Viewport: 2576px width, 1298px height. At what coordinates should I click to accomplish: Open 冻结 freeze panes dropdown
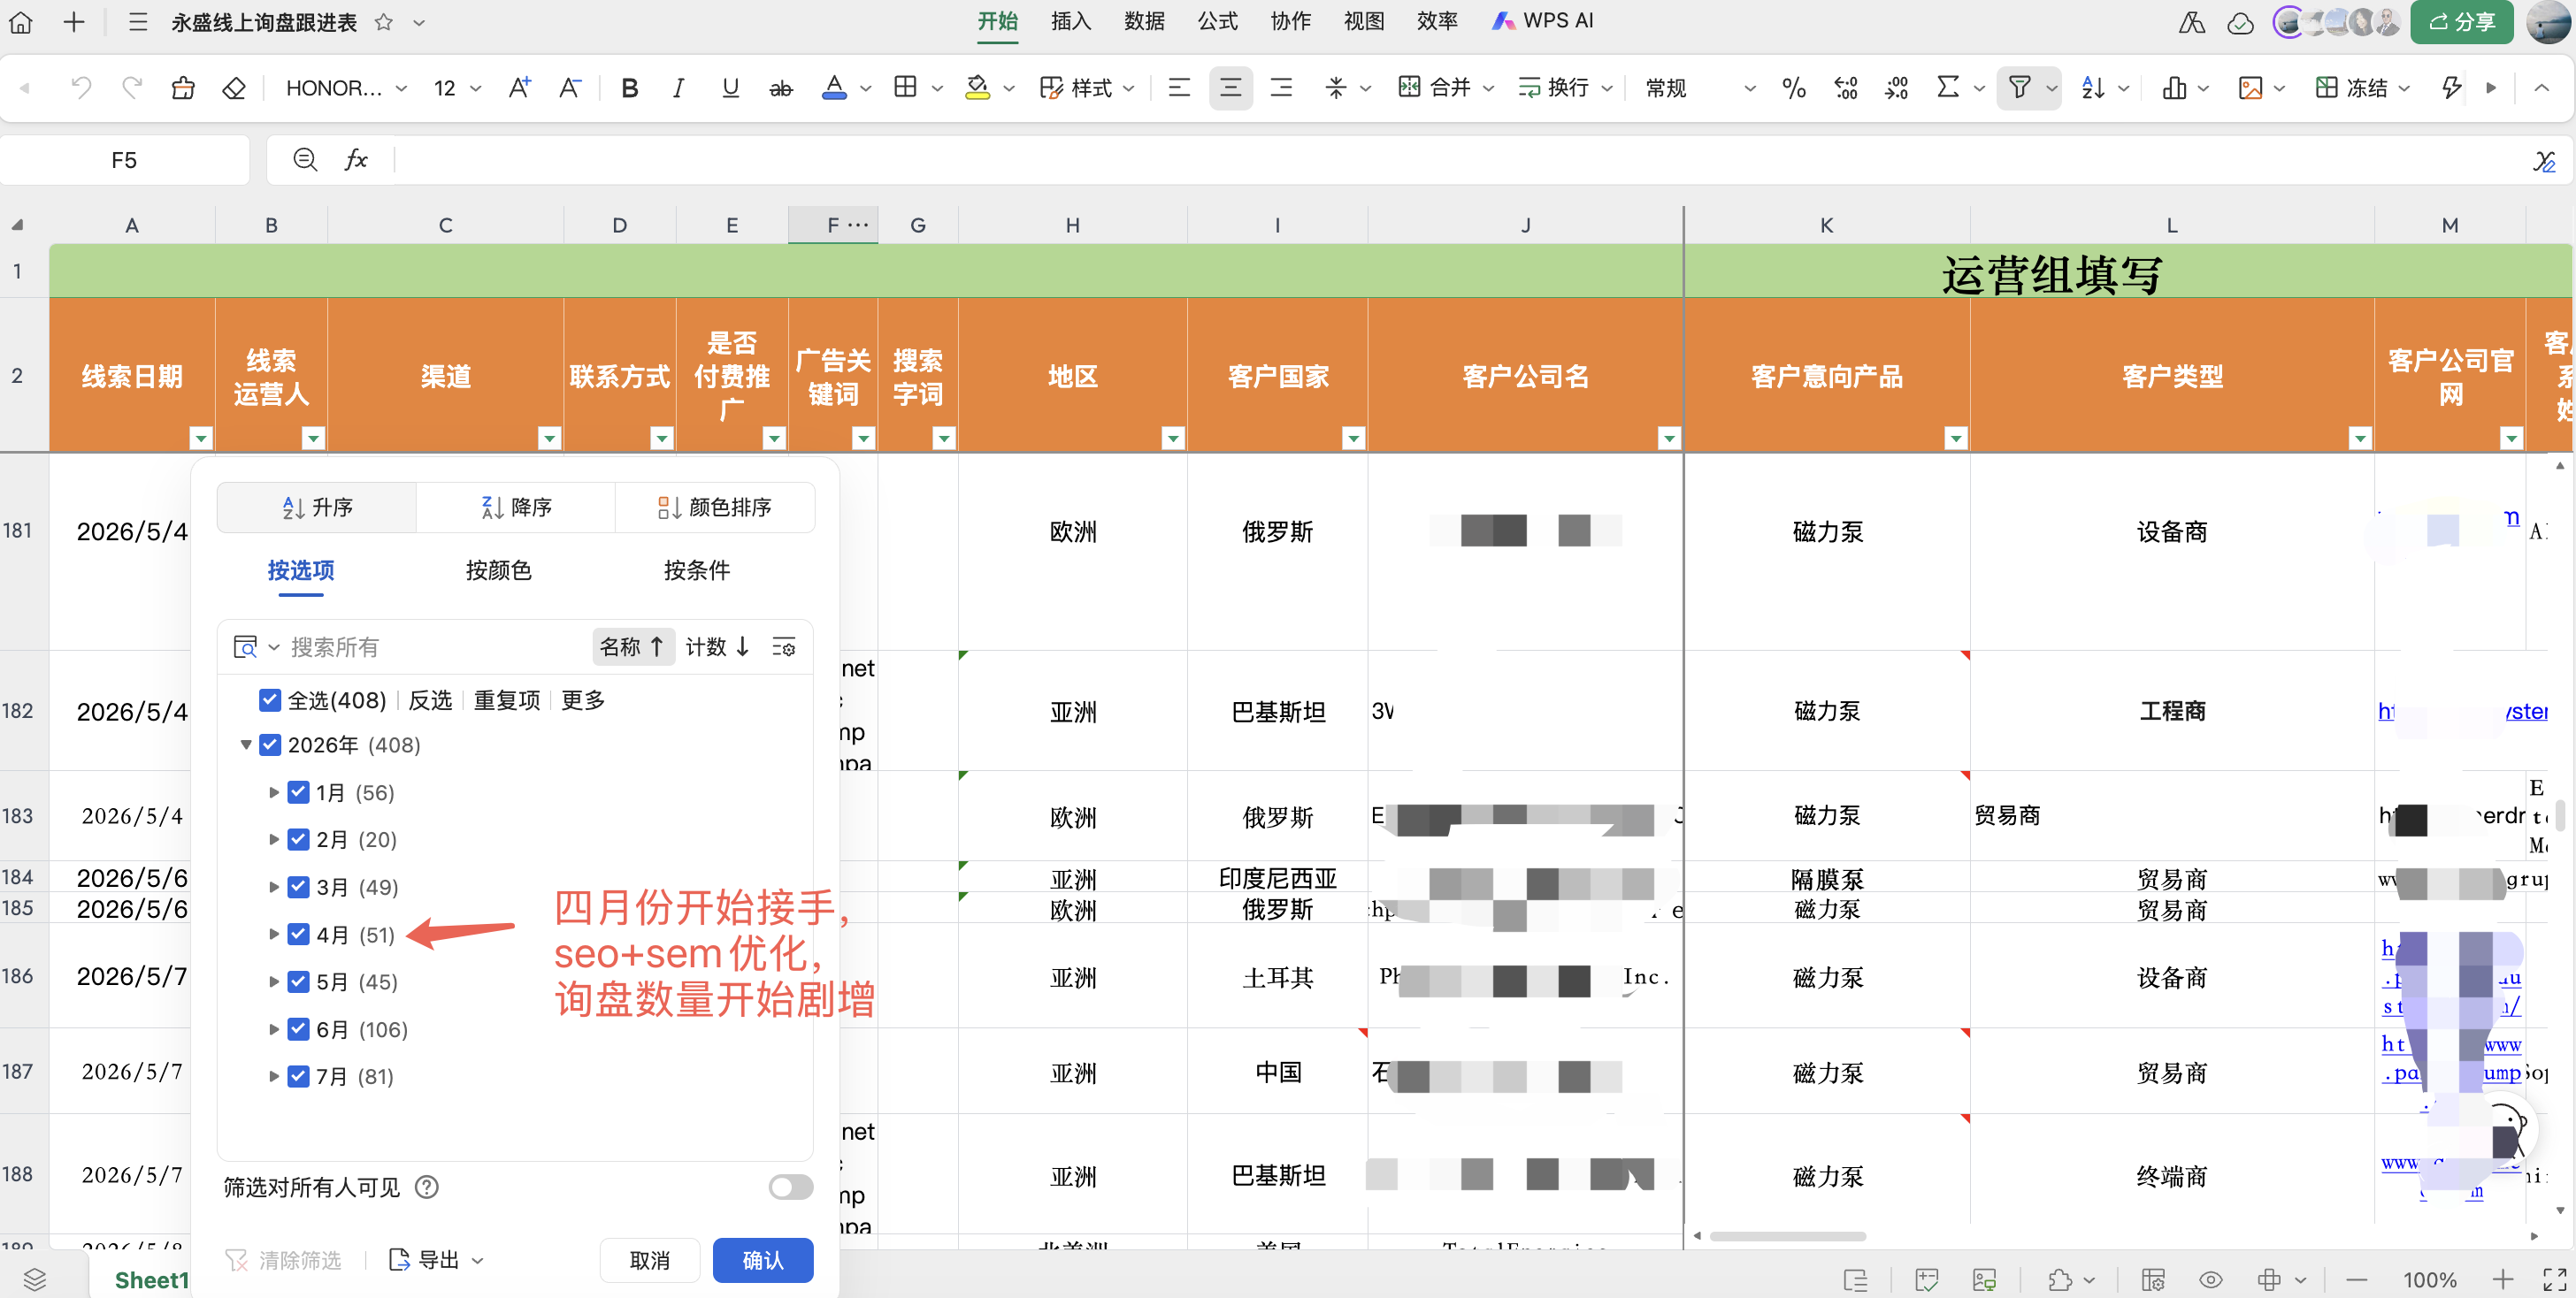point(2362,88)
